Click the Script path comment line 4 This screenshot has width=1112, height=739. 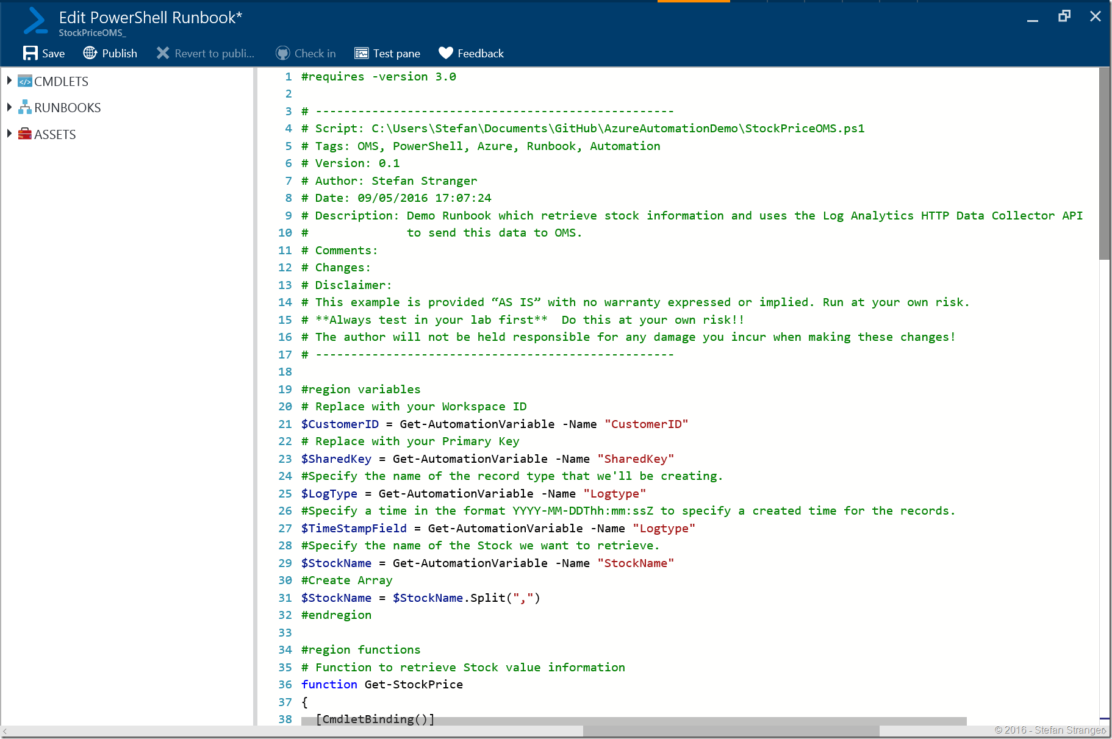(x=583, y=129)
